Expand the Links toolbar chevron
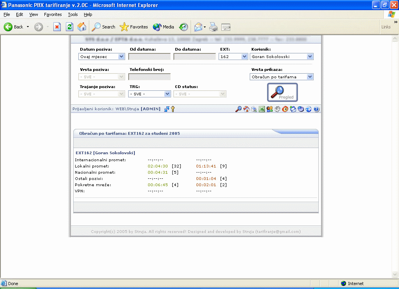Screen dimensions: 399x289 click(x=396, y=22)
